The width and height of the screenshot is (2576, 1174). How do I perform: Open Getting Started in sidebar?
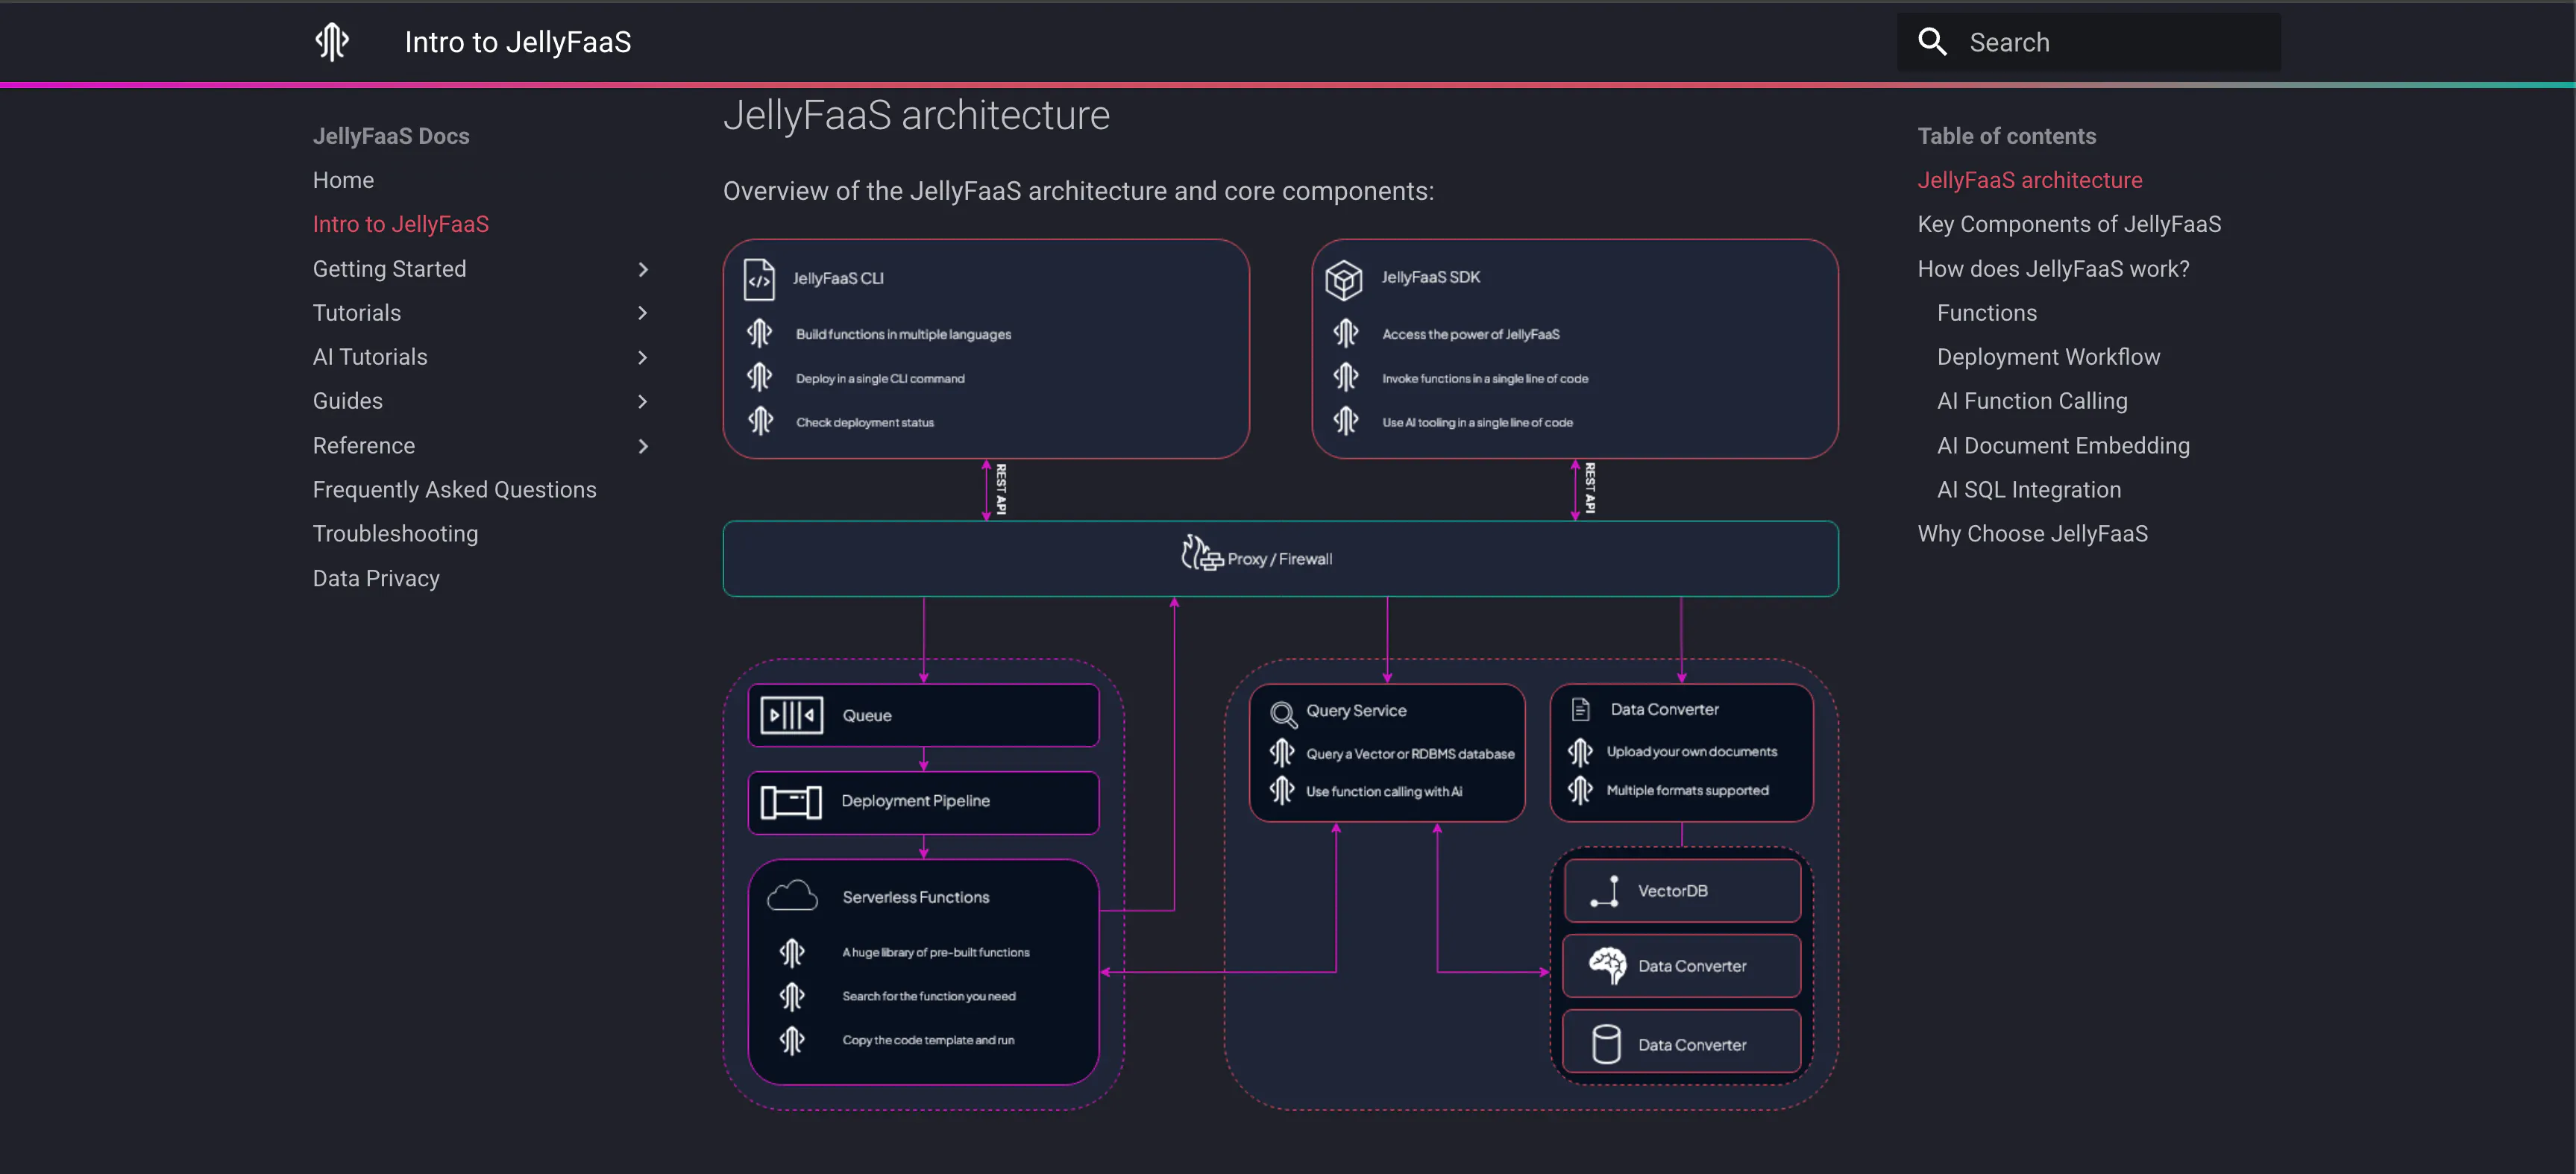coord(389,269)
